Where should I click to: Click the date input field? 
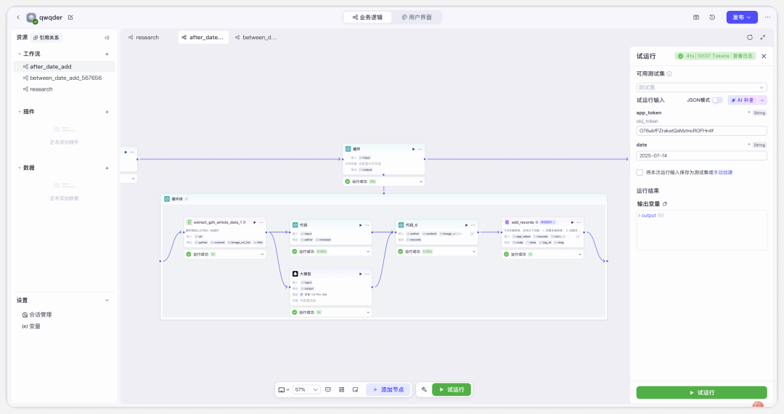[701, 155]
